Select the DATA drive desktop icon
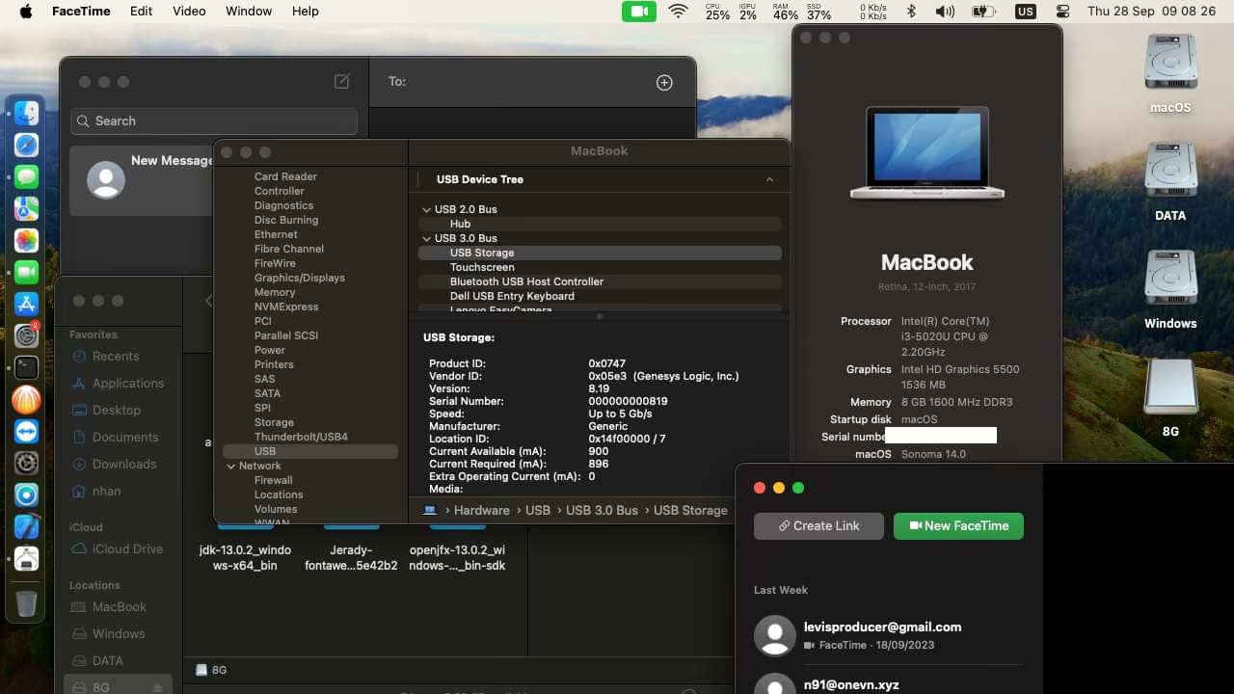Viewport: 1234px width, 694px height. (1170, 181)
